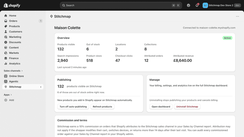
Task: Click the dev badge in top bar
Action: point(237,5)
